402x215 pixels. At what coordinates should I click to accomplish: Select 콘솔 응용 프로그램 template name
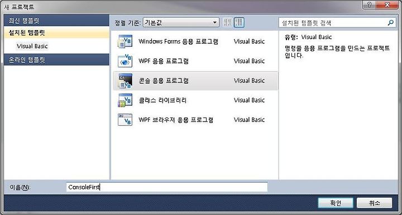(163, 81)
